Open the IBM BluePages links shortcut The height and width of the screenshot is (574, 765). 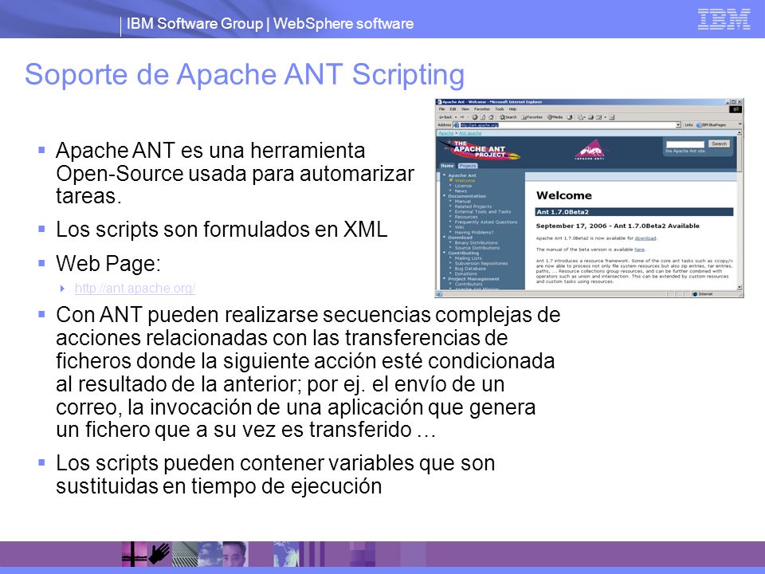[710, 125]
